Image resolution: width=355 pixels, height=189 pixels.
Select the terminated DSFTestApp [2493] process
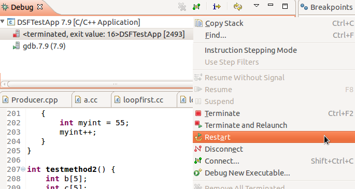pos(96,34)
